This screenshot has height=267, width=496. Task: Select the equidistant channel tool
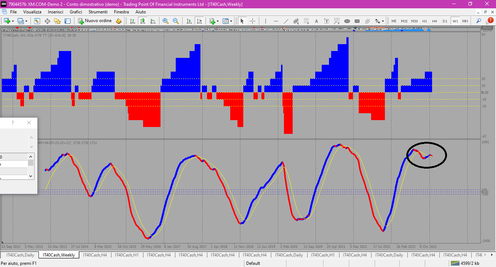pos(296,21)
